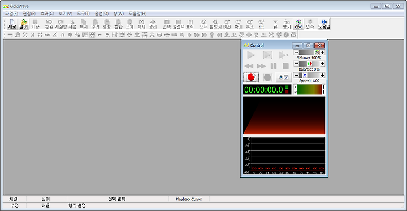Click the 평가 expression evaluator f(x) icon
Image resolution: width=407 pixels, height=211 pixels.
[287, 24]
